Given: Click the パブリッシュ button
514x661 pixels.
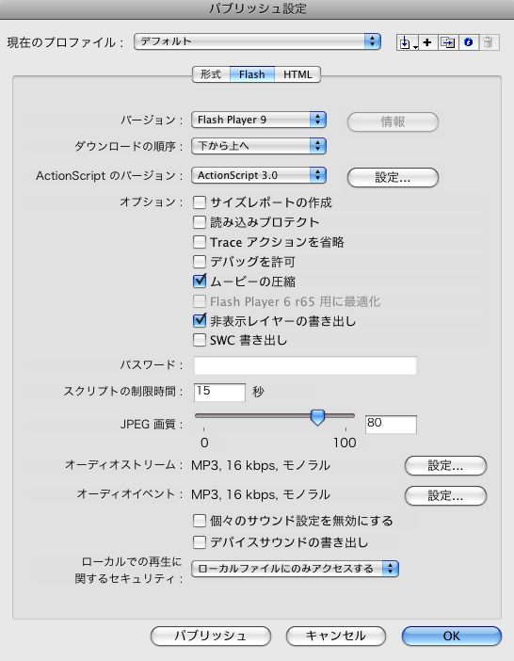Looking at the screenshot, I should coord(211,636).
